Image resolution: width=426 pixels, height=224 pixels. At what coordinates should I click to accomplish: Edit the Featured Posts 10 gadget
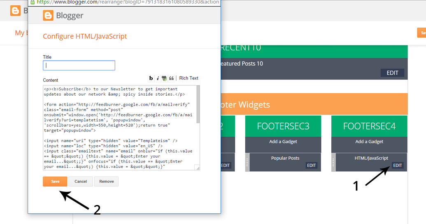click(x=392, y=73)
